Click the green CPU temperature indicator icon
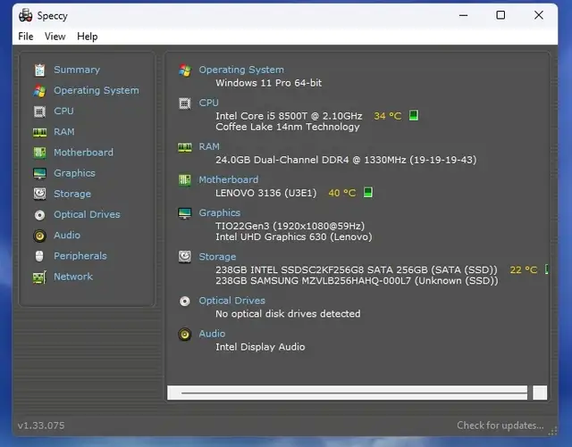This screenshot has height=447, width=572. [x=413, y=115]
